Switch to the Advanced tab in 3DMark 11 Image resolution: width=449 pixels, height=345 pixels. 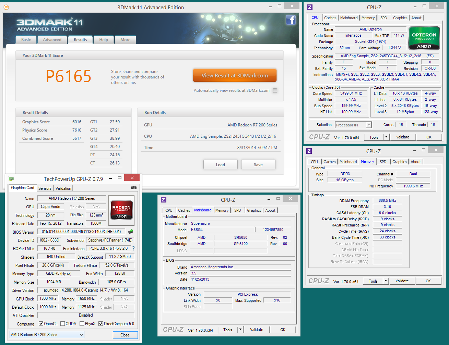52,40
